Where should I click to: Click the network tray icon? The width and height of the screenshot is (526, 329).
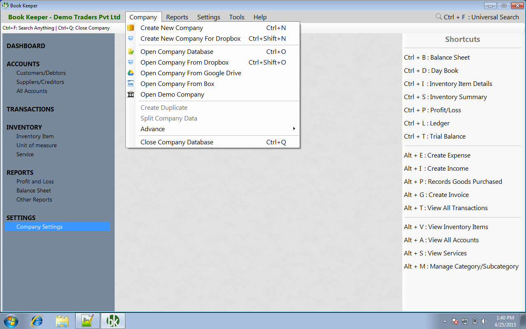tap(465, 321)
